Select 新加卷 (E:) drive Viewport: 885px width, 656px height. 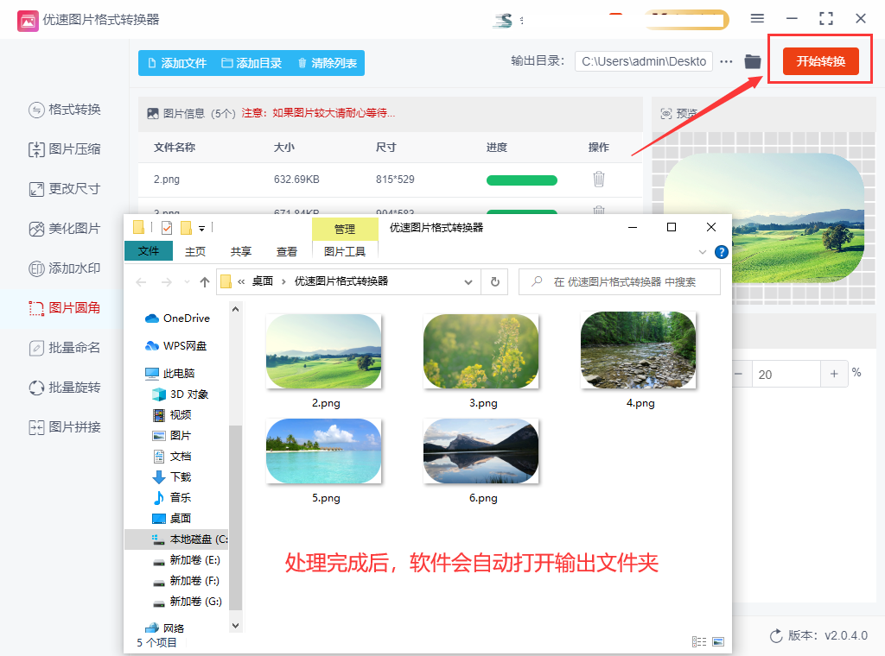tap(187, 560)
